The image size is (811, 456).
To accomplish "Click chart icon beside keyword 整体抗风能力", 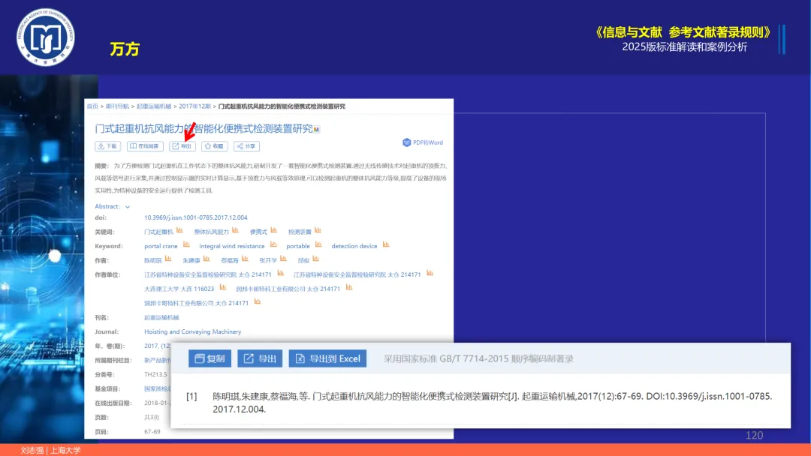I will tap(235, 230).
